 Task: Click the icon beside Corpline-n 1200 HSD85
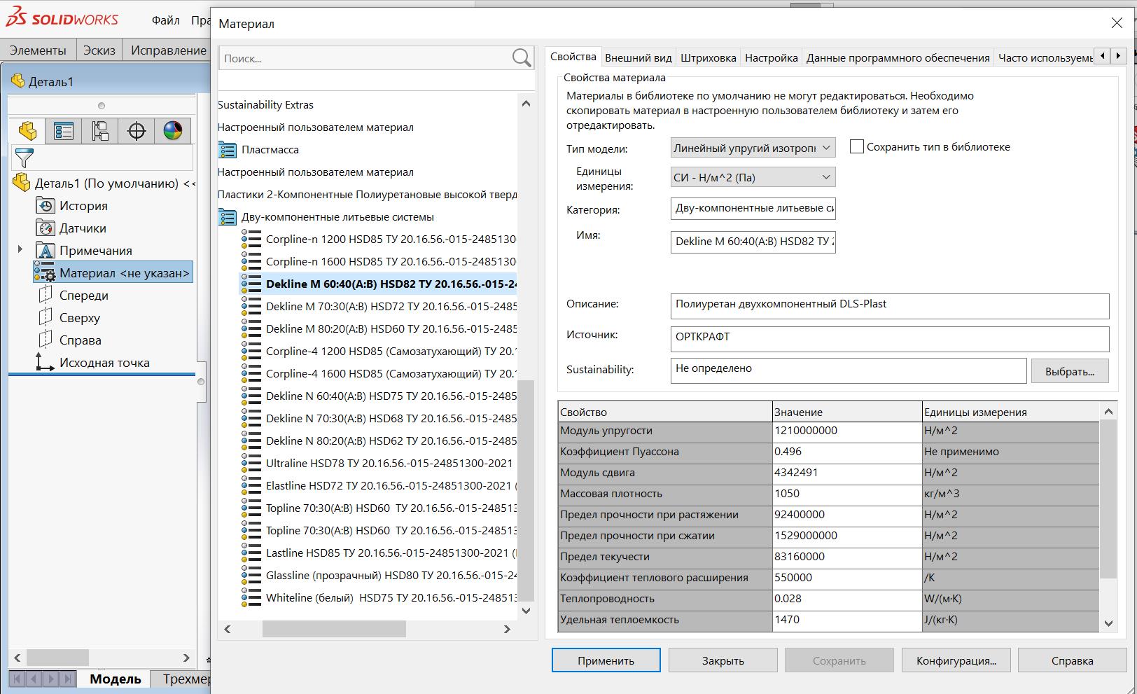[x=251, y=240]
